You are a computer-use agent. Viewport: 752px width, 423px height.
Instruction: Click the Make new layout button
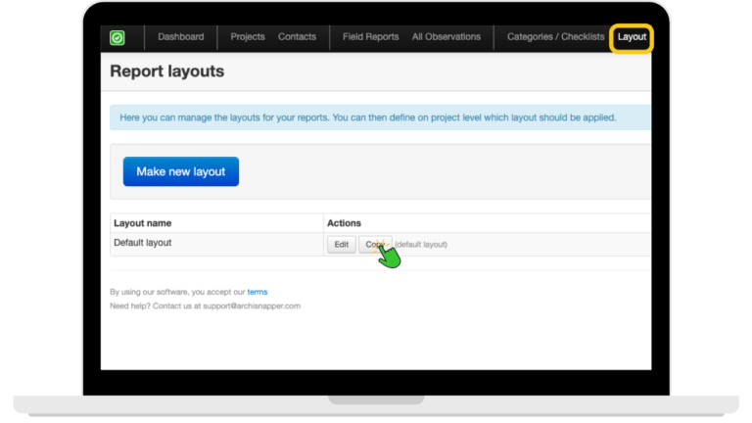(x=181, y=171)
